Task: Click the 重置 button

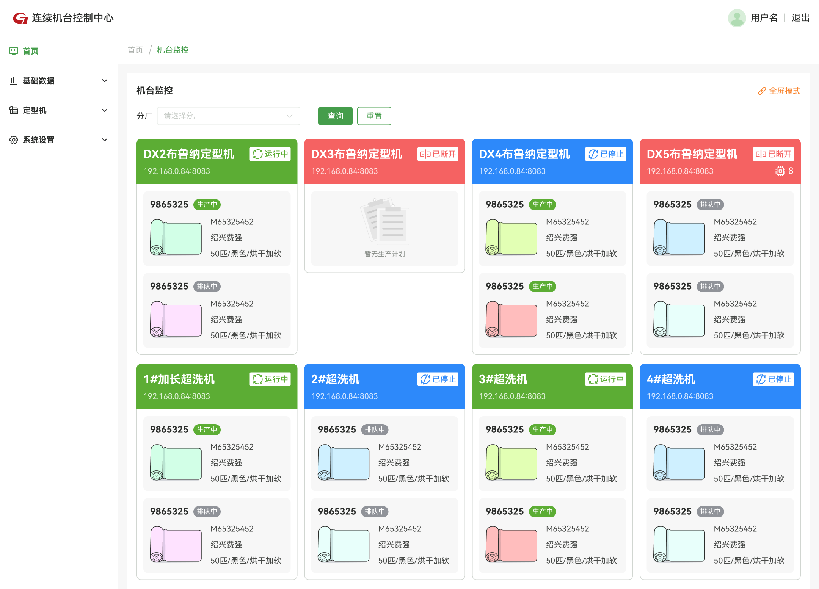Action: [374, 116]
